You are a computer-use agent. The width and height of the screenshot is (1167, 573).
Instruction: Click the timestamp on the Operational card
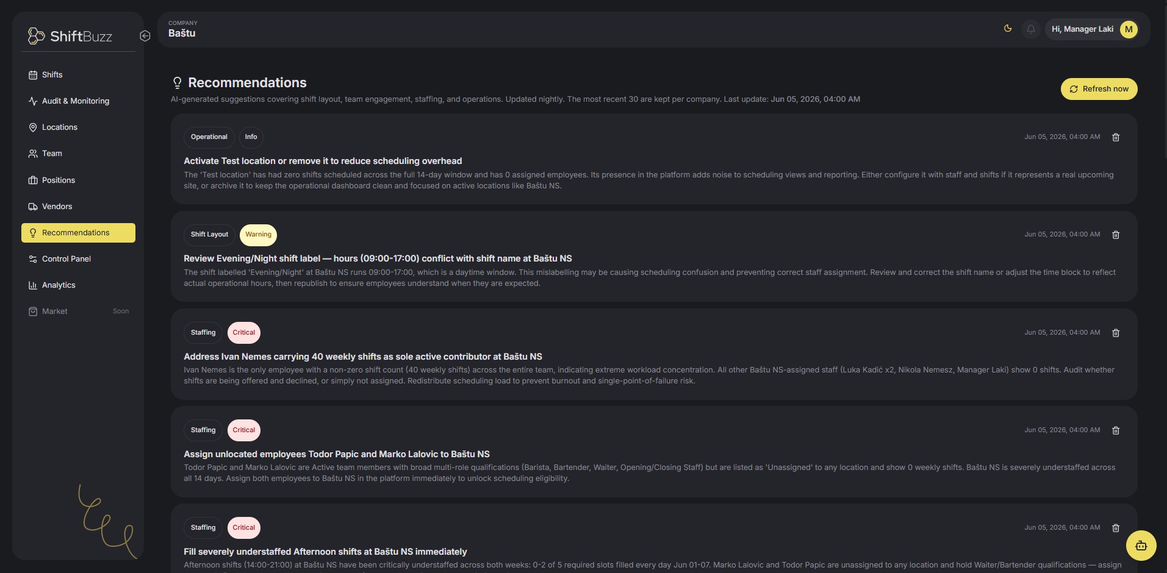click(x=1062, y=137)
